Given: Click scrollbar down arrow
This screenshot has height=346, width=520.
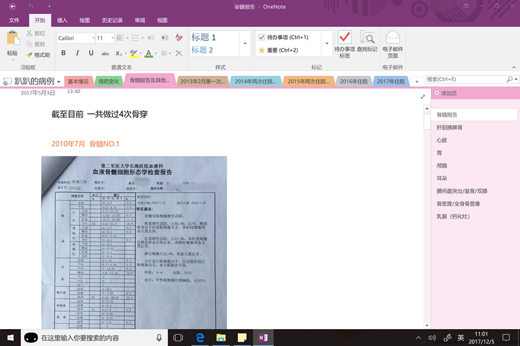Looking at the screenshot, I should click(x=427, y=325).
